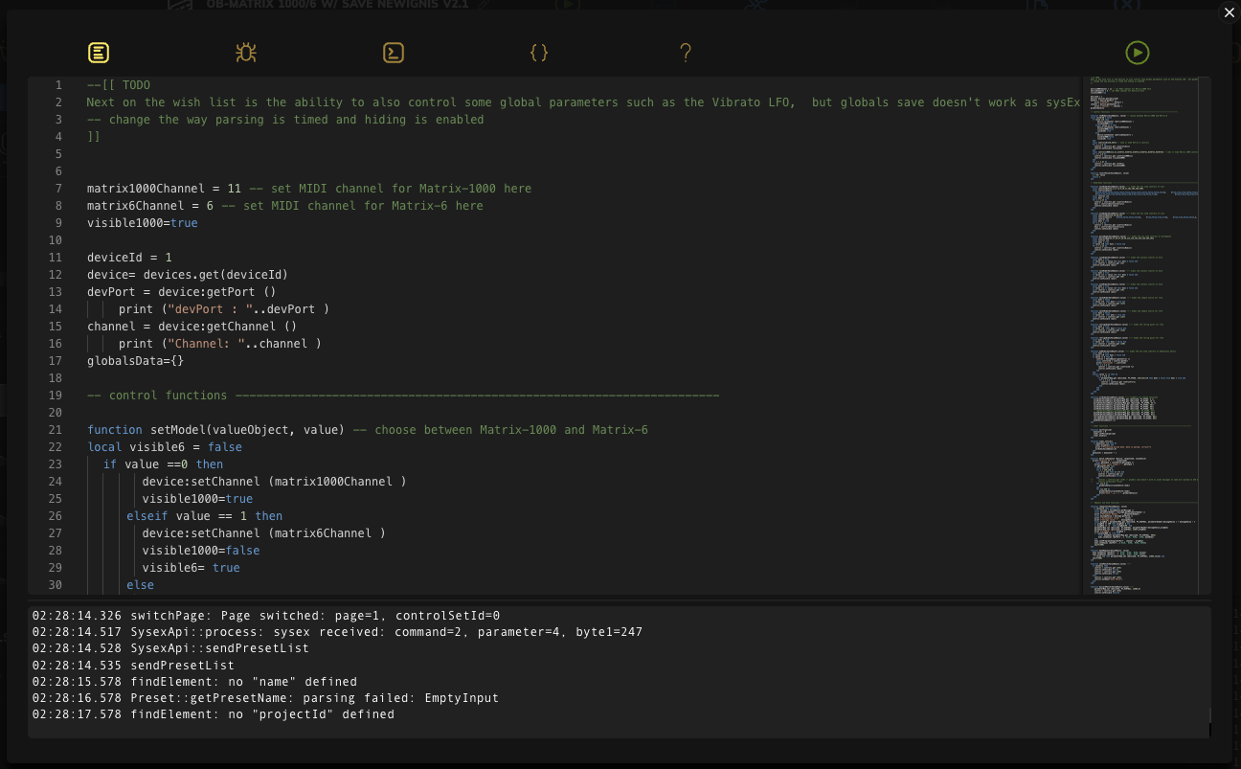Open the JSON source view via braces icon
This screenshot has height=769, width=1241.
click(x=539, y=53)
